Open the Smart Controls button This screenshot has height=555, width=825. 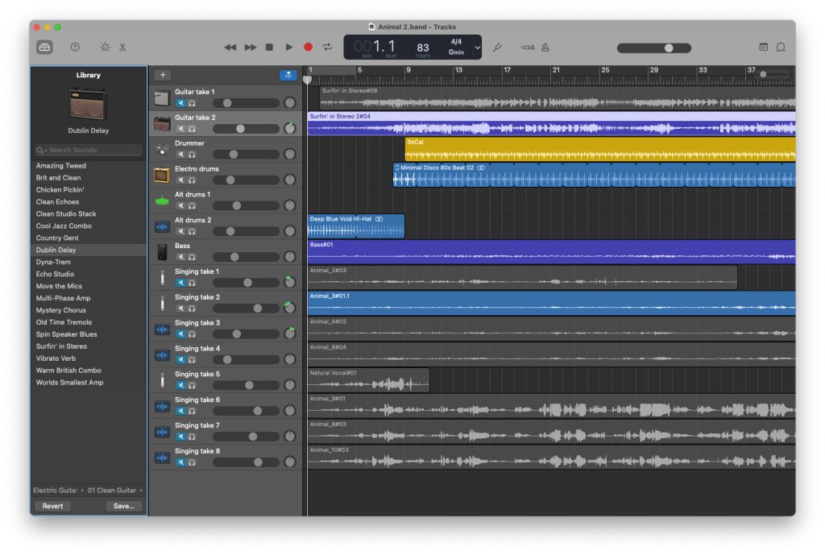coord(105,48)
